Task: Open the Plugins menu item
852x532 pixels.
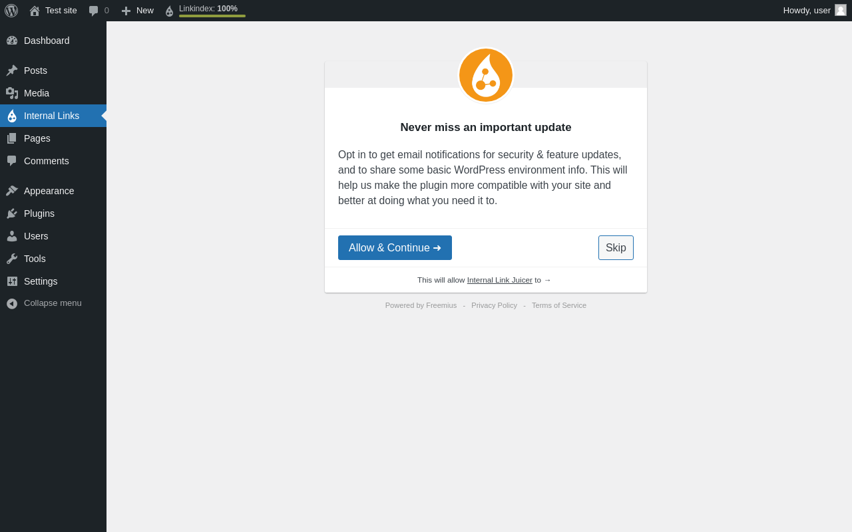Action: pos(53,213)
